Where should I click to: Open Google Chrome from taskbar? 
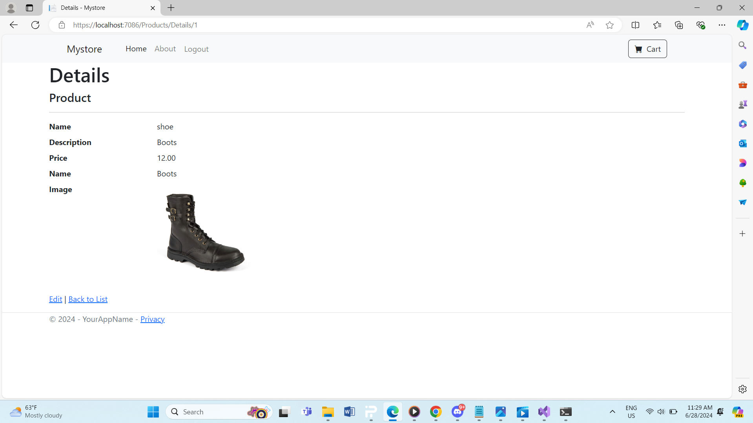[436, 412]
